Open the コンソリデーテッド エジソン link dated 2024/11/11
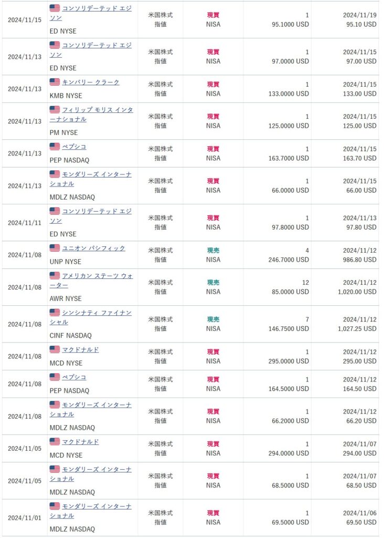This screenshot has width=384, height=538. (x=97, y=212)
